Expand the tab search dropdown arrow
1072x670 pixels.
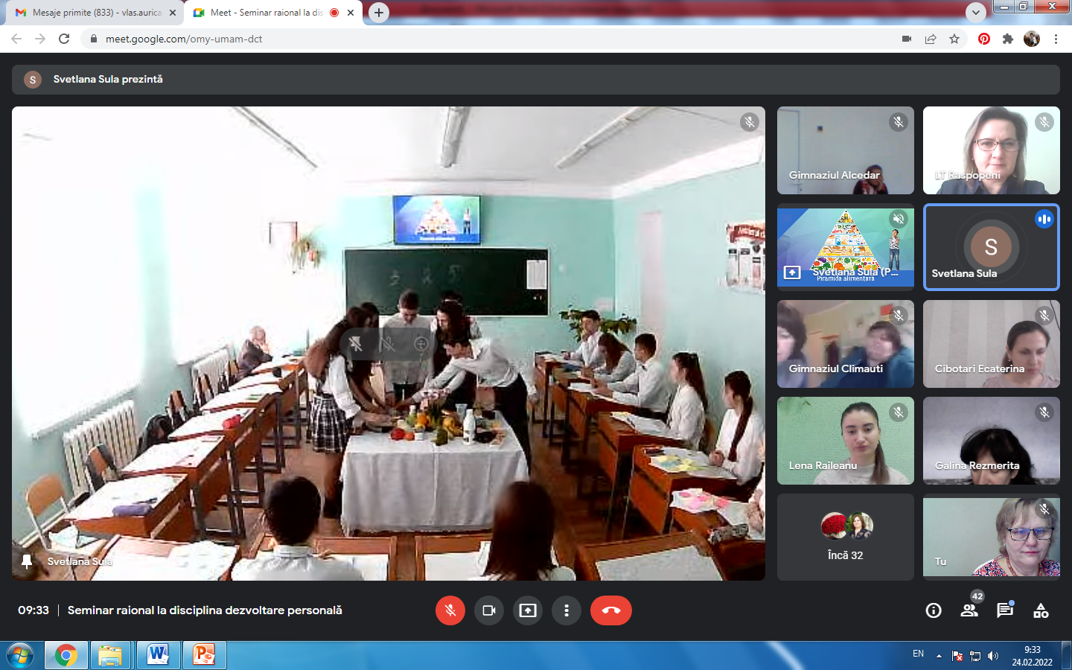click(975, 13)
